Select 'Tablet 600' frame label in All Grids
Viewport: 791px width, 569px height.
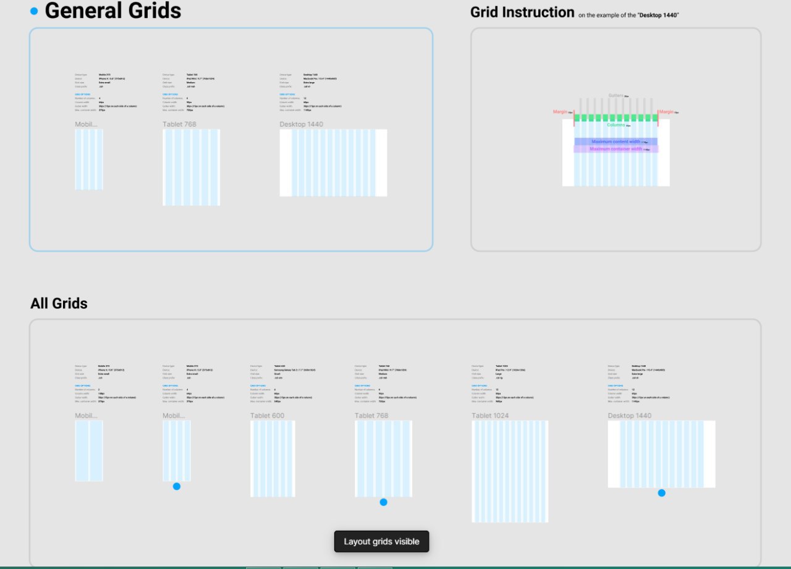coord(268,416)
